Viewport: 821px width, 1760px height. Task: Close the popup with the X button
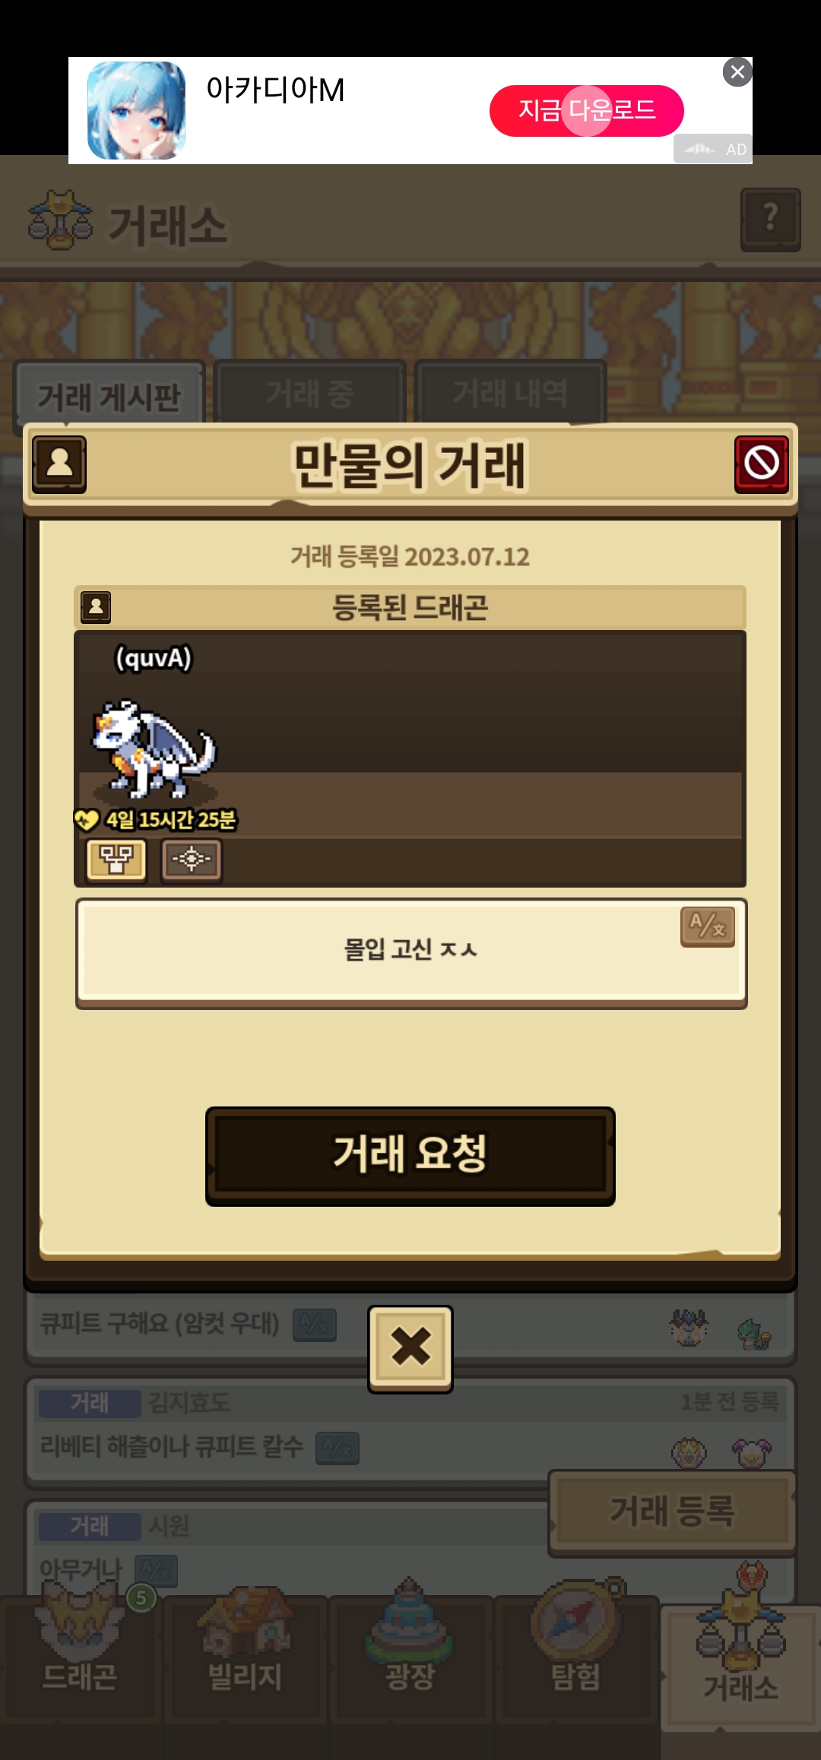(410, 1349)
